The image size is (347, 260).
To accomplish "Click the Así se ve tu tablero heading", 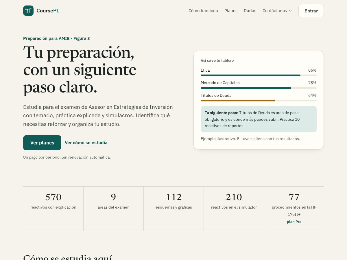I will point(217,60).
